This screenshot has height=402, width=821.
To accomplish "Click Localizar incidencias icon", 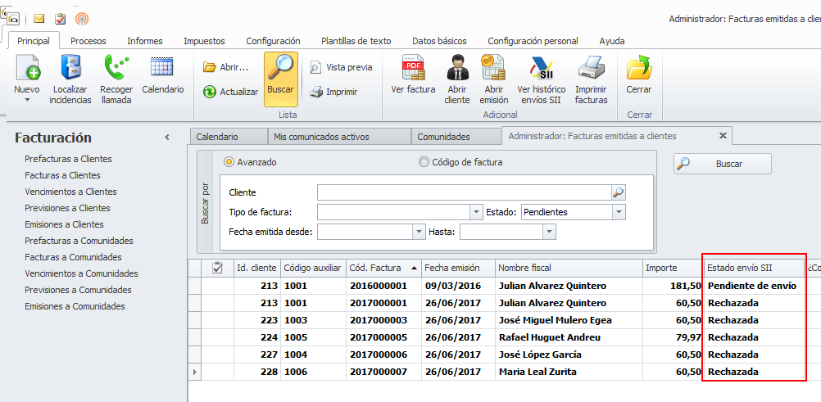I will tap(70, 68).
